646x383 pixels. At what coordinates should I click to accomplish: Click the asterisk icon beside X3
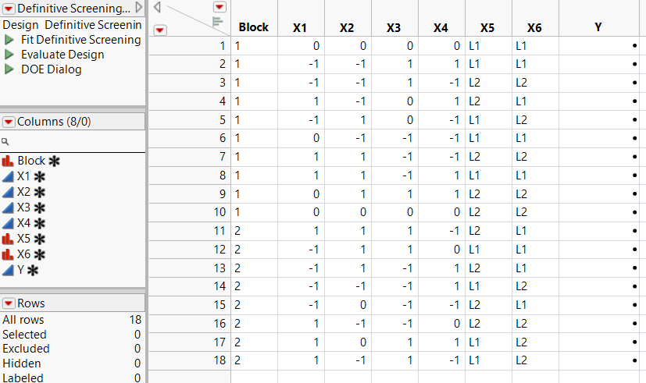tap(39, 207)
